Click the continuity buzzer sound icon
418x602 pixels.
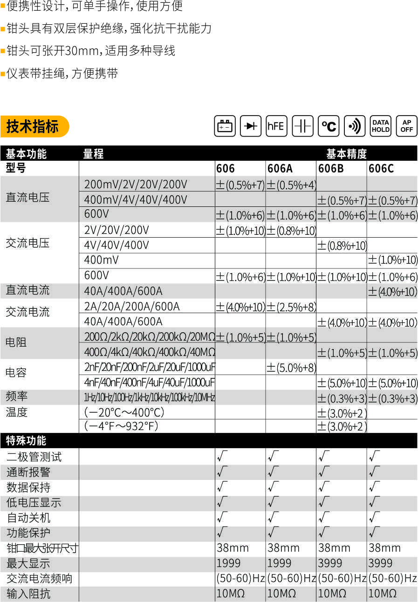click(x=355, y=126)
